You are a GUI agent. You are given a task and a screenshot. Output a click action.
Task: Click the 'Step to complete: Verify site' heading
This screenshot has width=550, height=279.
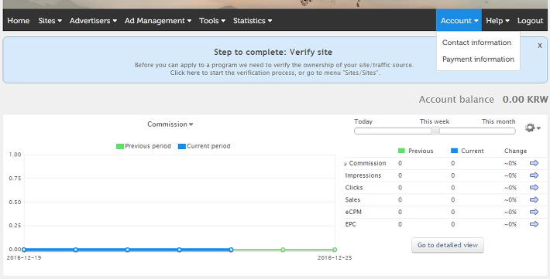(x=273, y=52)
